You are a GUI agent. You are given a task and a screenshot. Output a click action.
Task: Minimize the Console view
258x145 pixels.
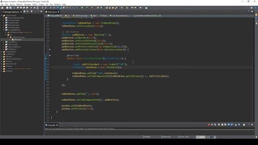pos(249,124)
